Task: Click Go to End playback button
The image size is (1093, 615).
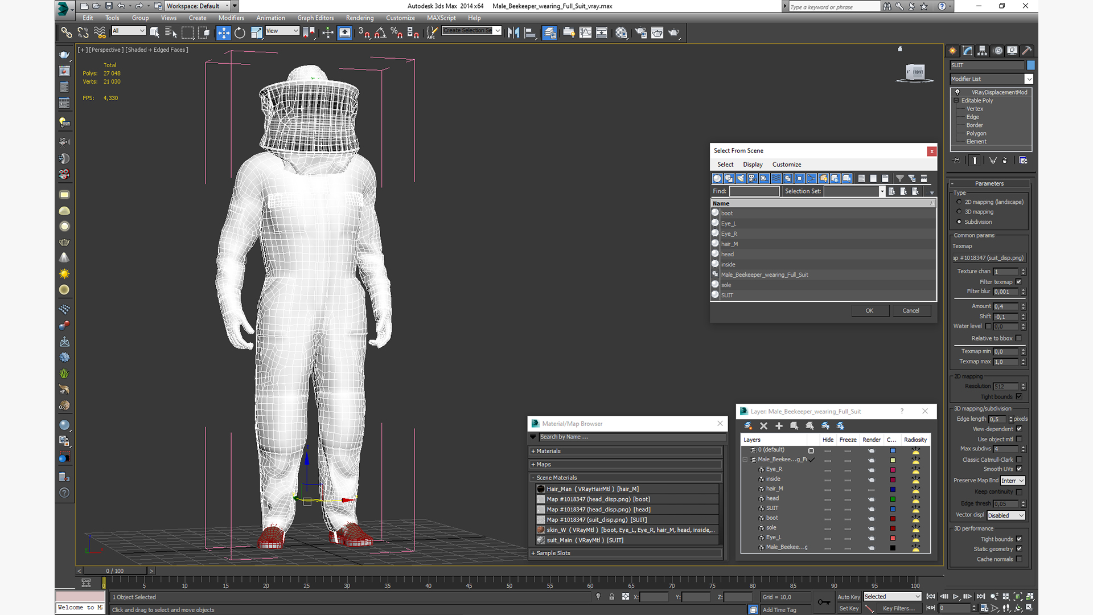Action: [x=981, y=597]
